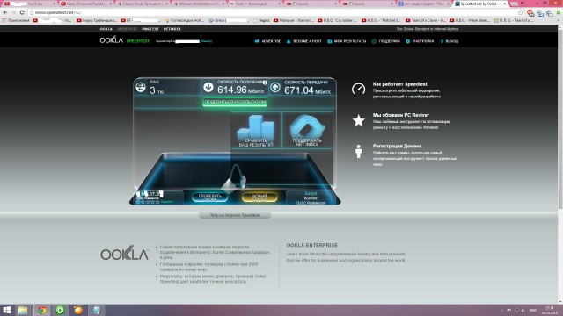Click the person icon for domain registration
The width and height of the screenshot is (563, 316).
point(358,151)
